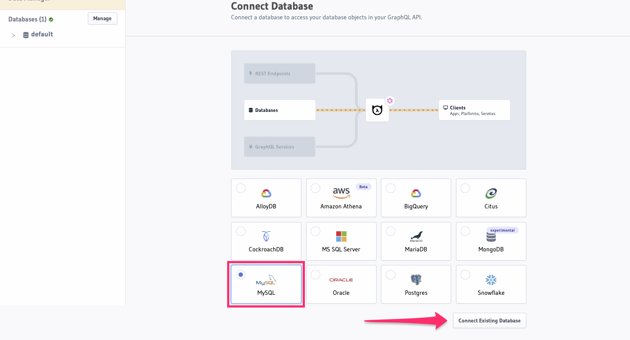Select the BigQuery radio button
Image resolution: width=630 pixels, height=340 pixels.
tap(391, 188)
